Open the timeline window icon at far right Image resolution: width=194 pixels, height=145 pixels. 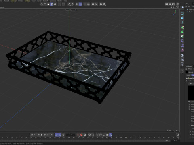tap(178, 135)
